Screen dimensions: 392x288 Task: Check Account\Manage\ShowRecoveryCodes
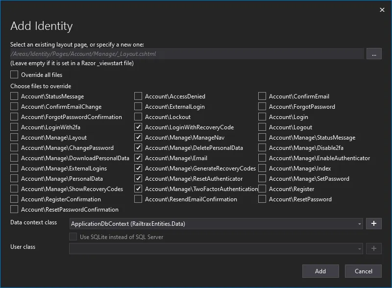tap(14, 189)
